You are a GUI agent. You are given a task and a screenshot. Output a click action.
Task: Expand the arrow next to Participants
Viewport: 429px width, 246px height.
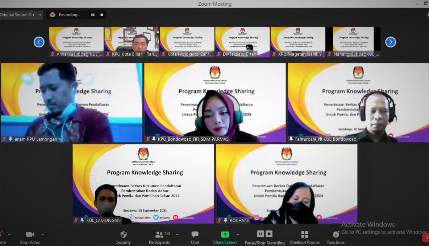[x=177, y=234]
